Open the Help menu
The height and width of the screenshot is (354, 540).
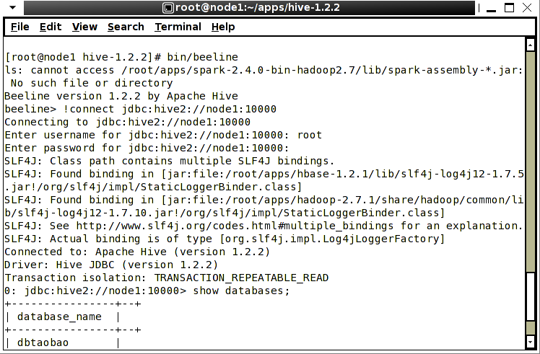tap(223, 27)
